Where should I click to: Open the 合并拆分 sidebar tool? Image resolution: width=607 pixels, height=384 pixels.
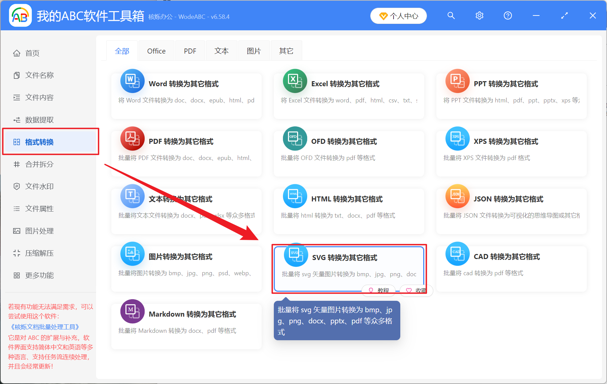tap(39, 164)
